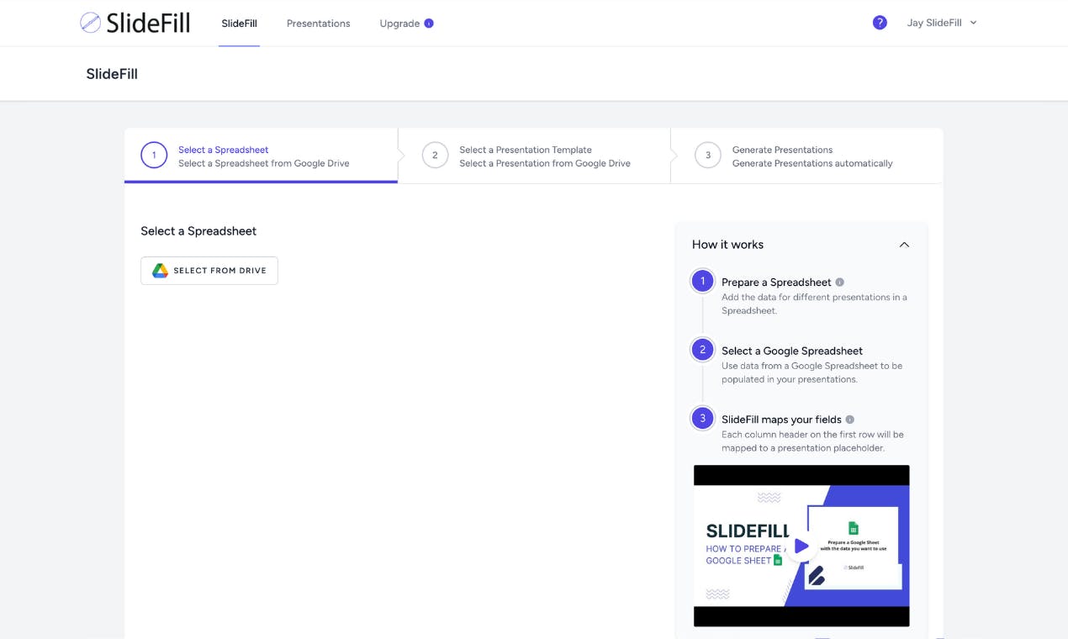
Task: Open the Presentations nav tab
Action: [318, 24]
